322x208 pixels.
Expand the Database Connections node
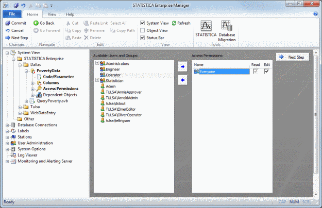pos(7,125)
